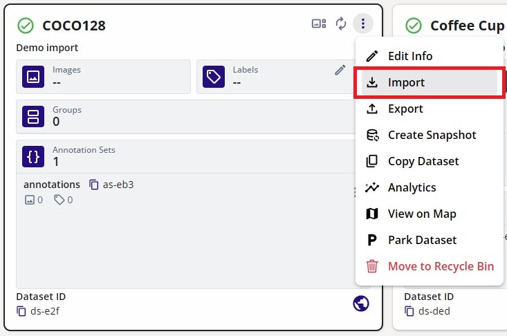Click the pencil icon next to Edit Info
This screenshot has width=507, height=336.
[372, 56]
